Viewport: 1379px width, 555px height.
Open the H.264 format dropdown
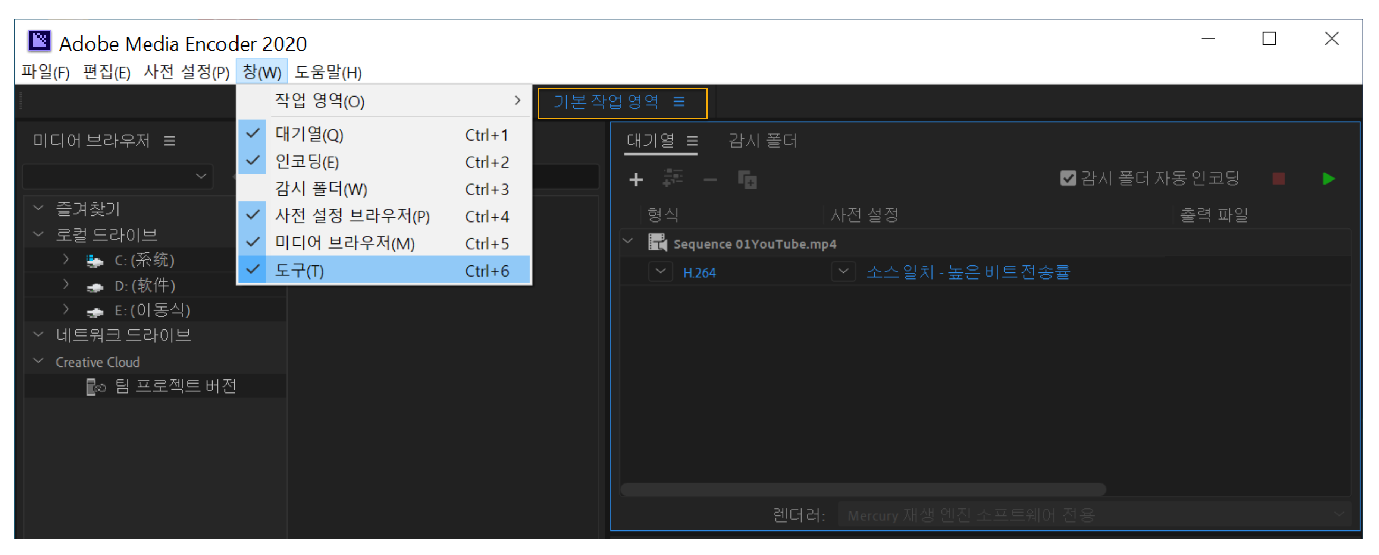[660, 272]
